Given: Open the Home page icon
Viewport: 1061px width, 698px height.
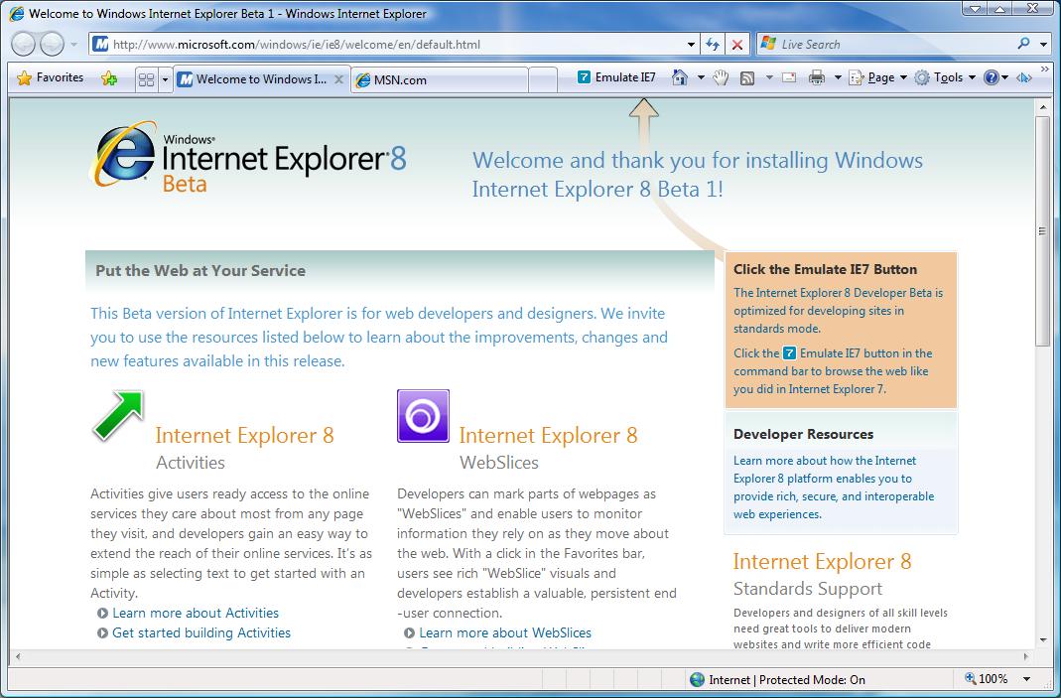Looking at the screenshot, I should click(x=682, y=75).
